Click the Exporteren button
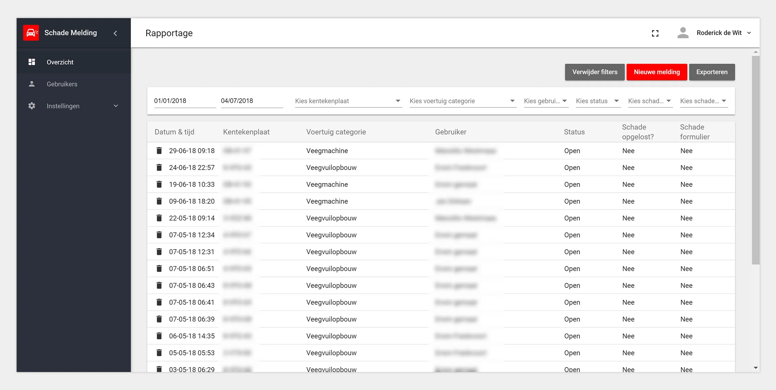This screenshot has width=776, height=390. pos(712,72)
